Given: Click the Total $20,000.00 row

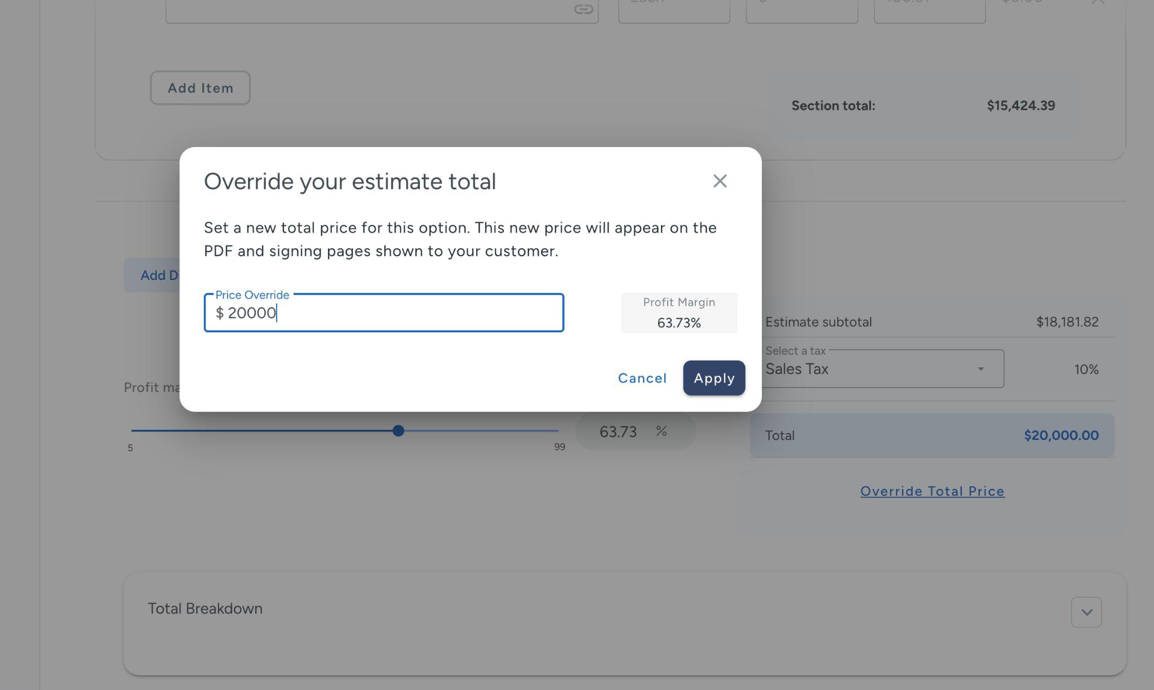Looking at the screenshot, I should pyautogui.click(x=931, y=435).
